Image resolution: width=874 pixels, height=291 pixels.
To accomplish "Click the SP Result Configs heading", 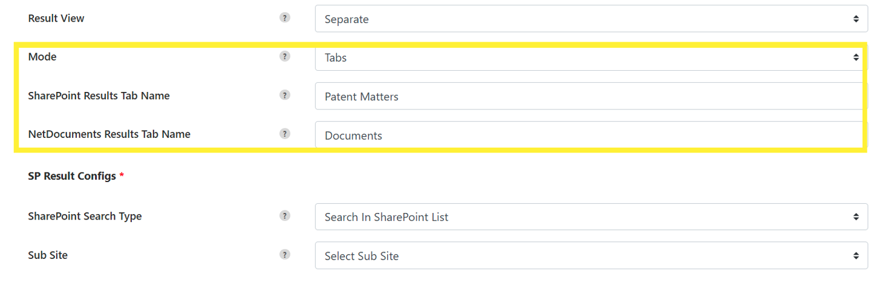I will pyautogui.click(x=72, y=176).
